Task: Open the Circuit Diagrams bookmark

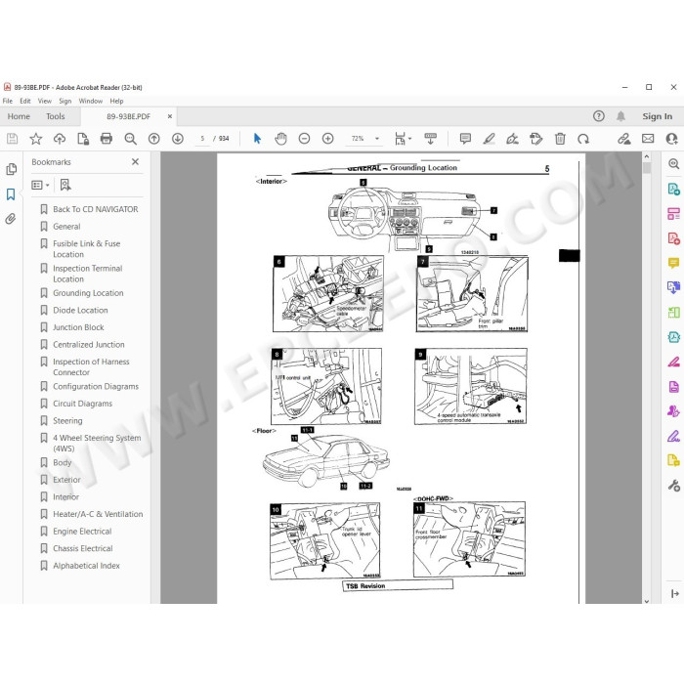Action: pos(82,404)
